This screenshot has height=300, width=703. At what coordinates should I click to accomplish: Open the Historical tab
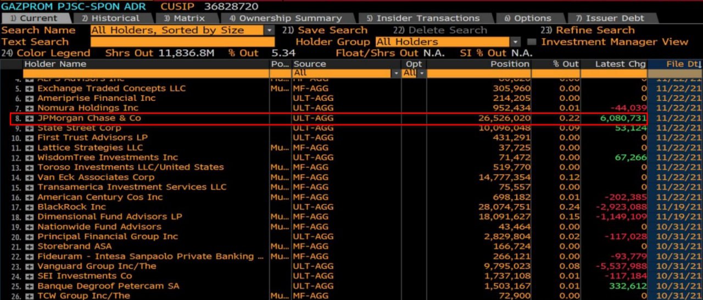[x=111, y=18]
